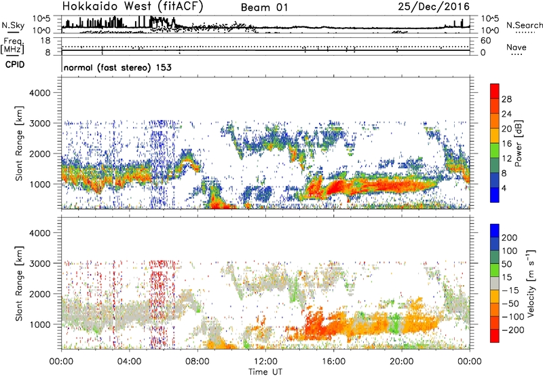Click the 'N.Search' legend label
This screenshot has height=376, width=543.
(x=524, y=25)
